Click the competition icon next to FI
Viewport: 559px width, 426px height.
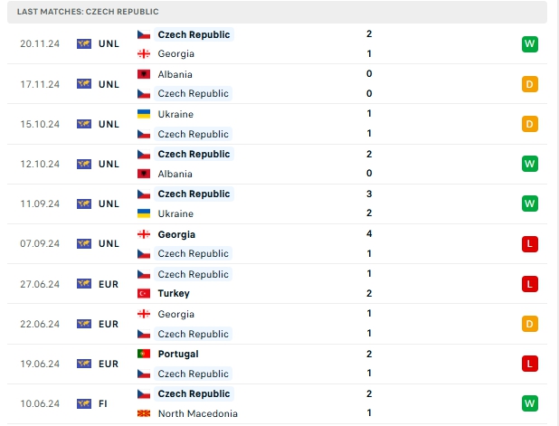point(84,403)
